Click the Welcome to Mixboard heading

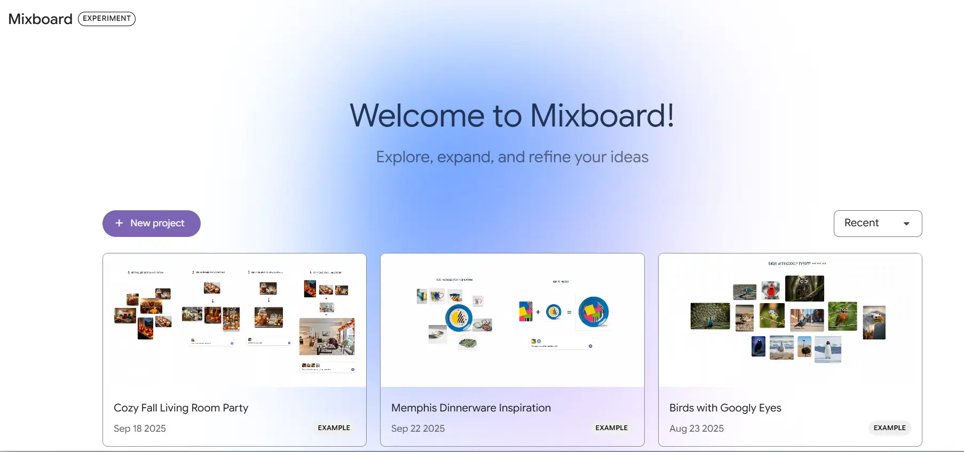coord(512,115)
